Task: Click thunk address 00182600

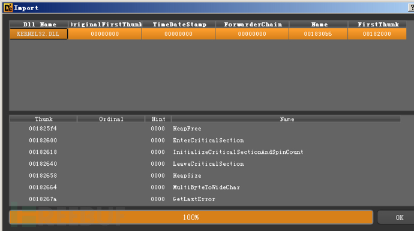Action: pyautogui.click(x=43, y=141)
